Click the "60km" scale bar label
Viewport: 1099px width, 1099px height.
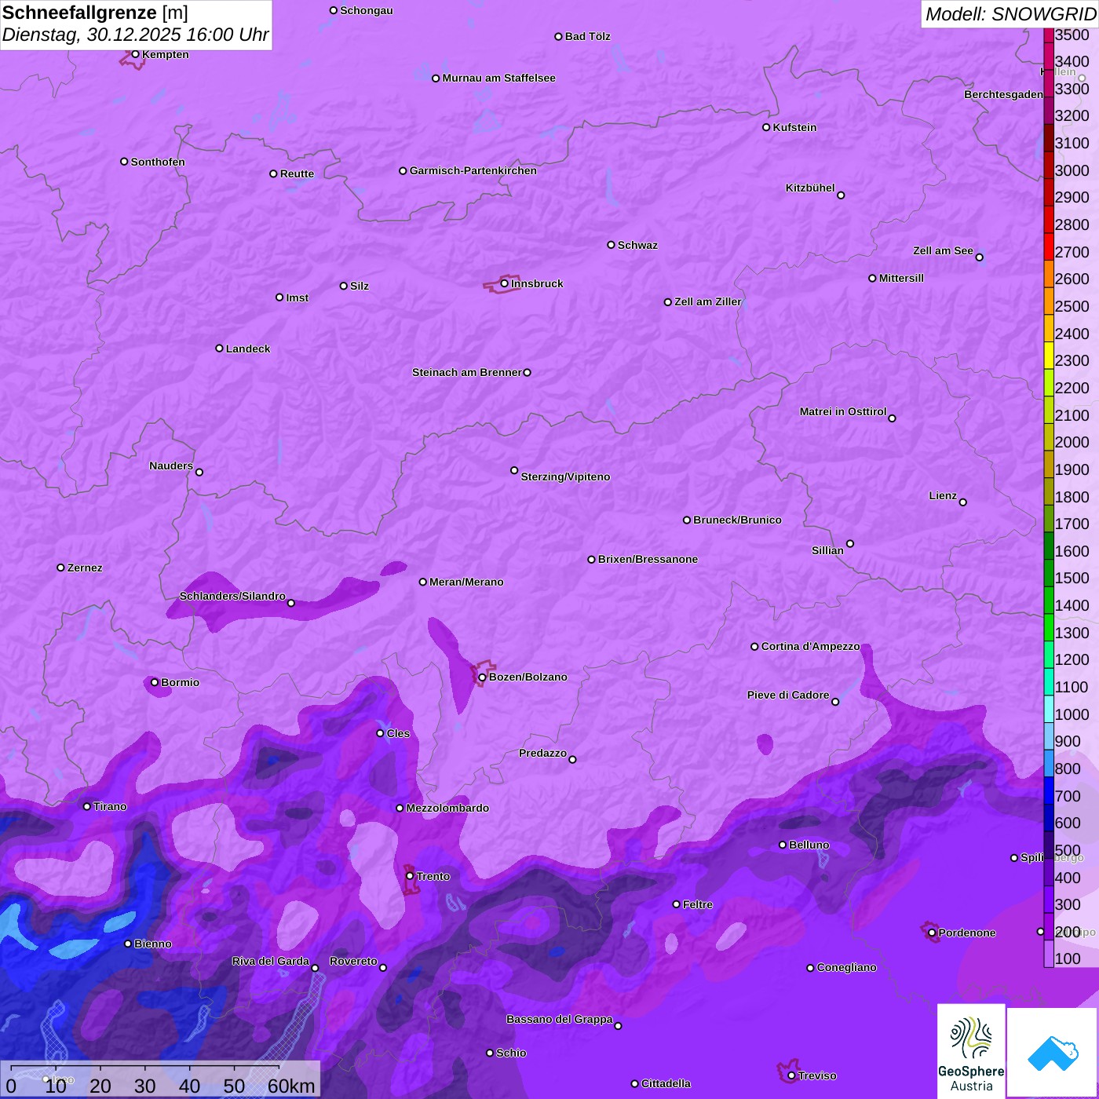pos(291,1086)
